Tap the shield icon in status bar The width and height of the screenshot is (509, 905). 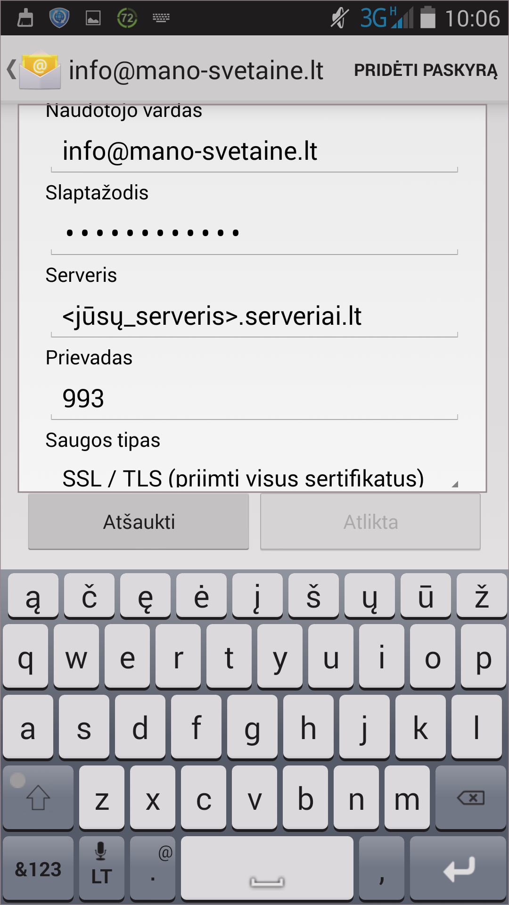[x=59, y=18]
